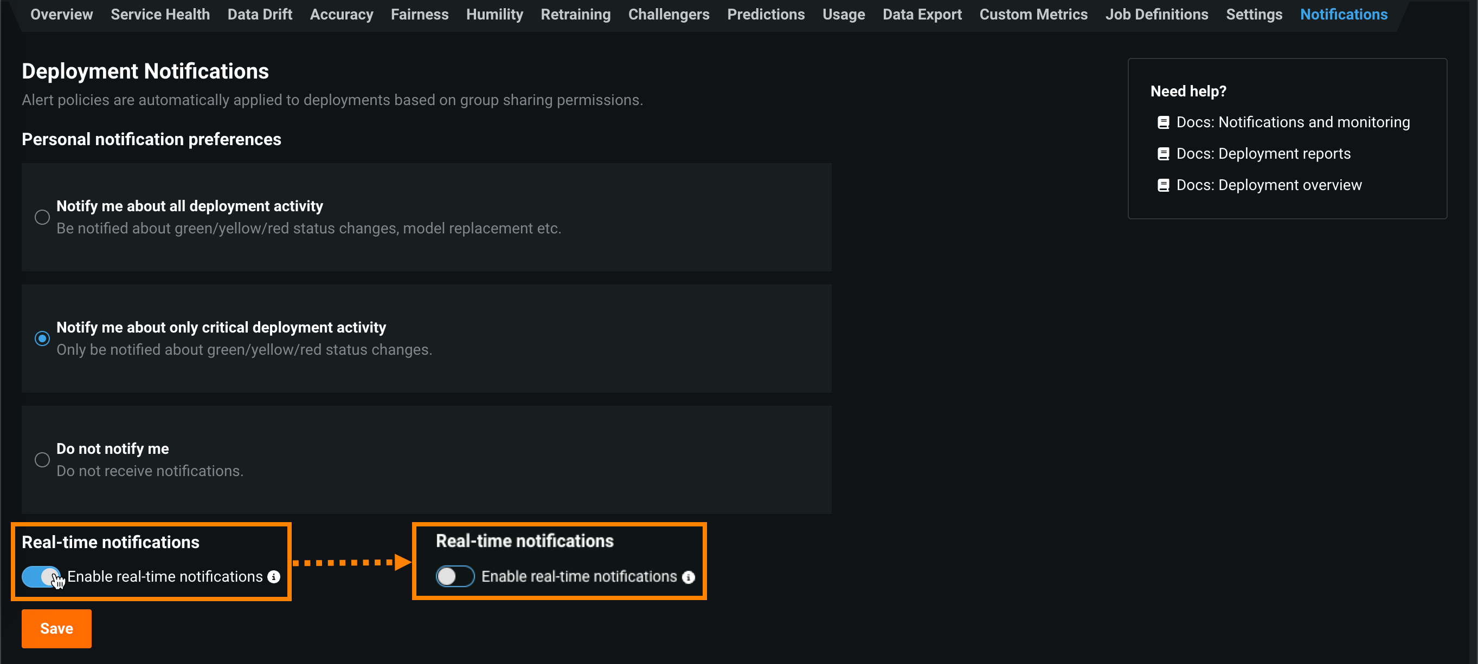Open Docs: Deployment reports link
Viewport: 1478px width, 664px height.
click(x=1263, y=154)
